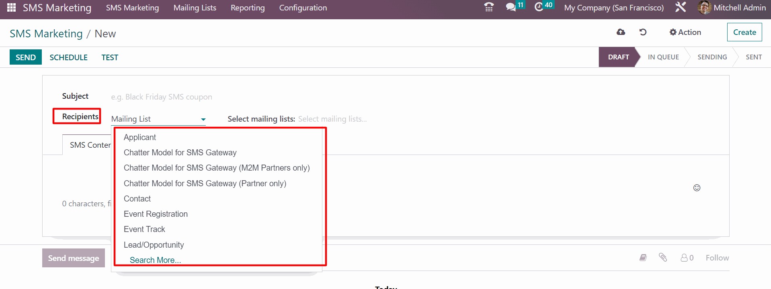Click the Send message button

click(x=74, y=258)
